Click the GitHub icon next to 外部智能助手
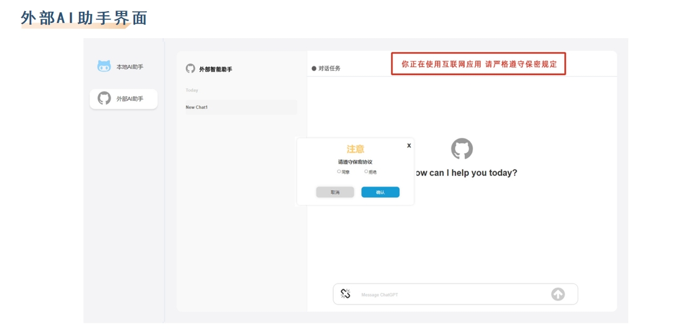This screenshot has width=690, height=334. tap(190, 69)
